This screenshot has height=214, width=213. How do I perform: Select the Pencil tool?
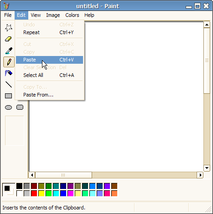coord(9,62)
